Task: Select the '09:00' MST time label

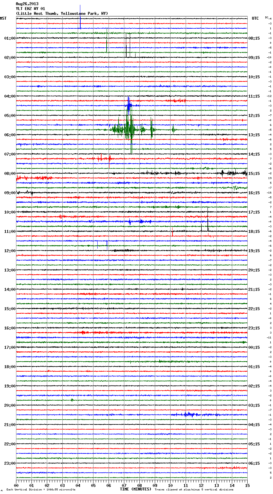Action: click(x=10, y=193)
